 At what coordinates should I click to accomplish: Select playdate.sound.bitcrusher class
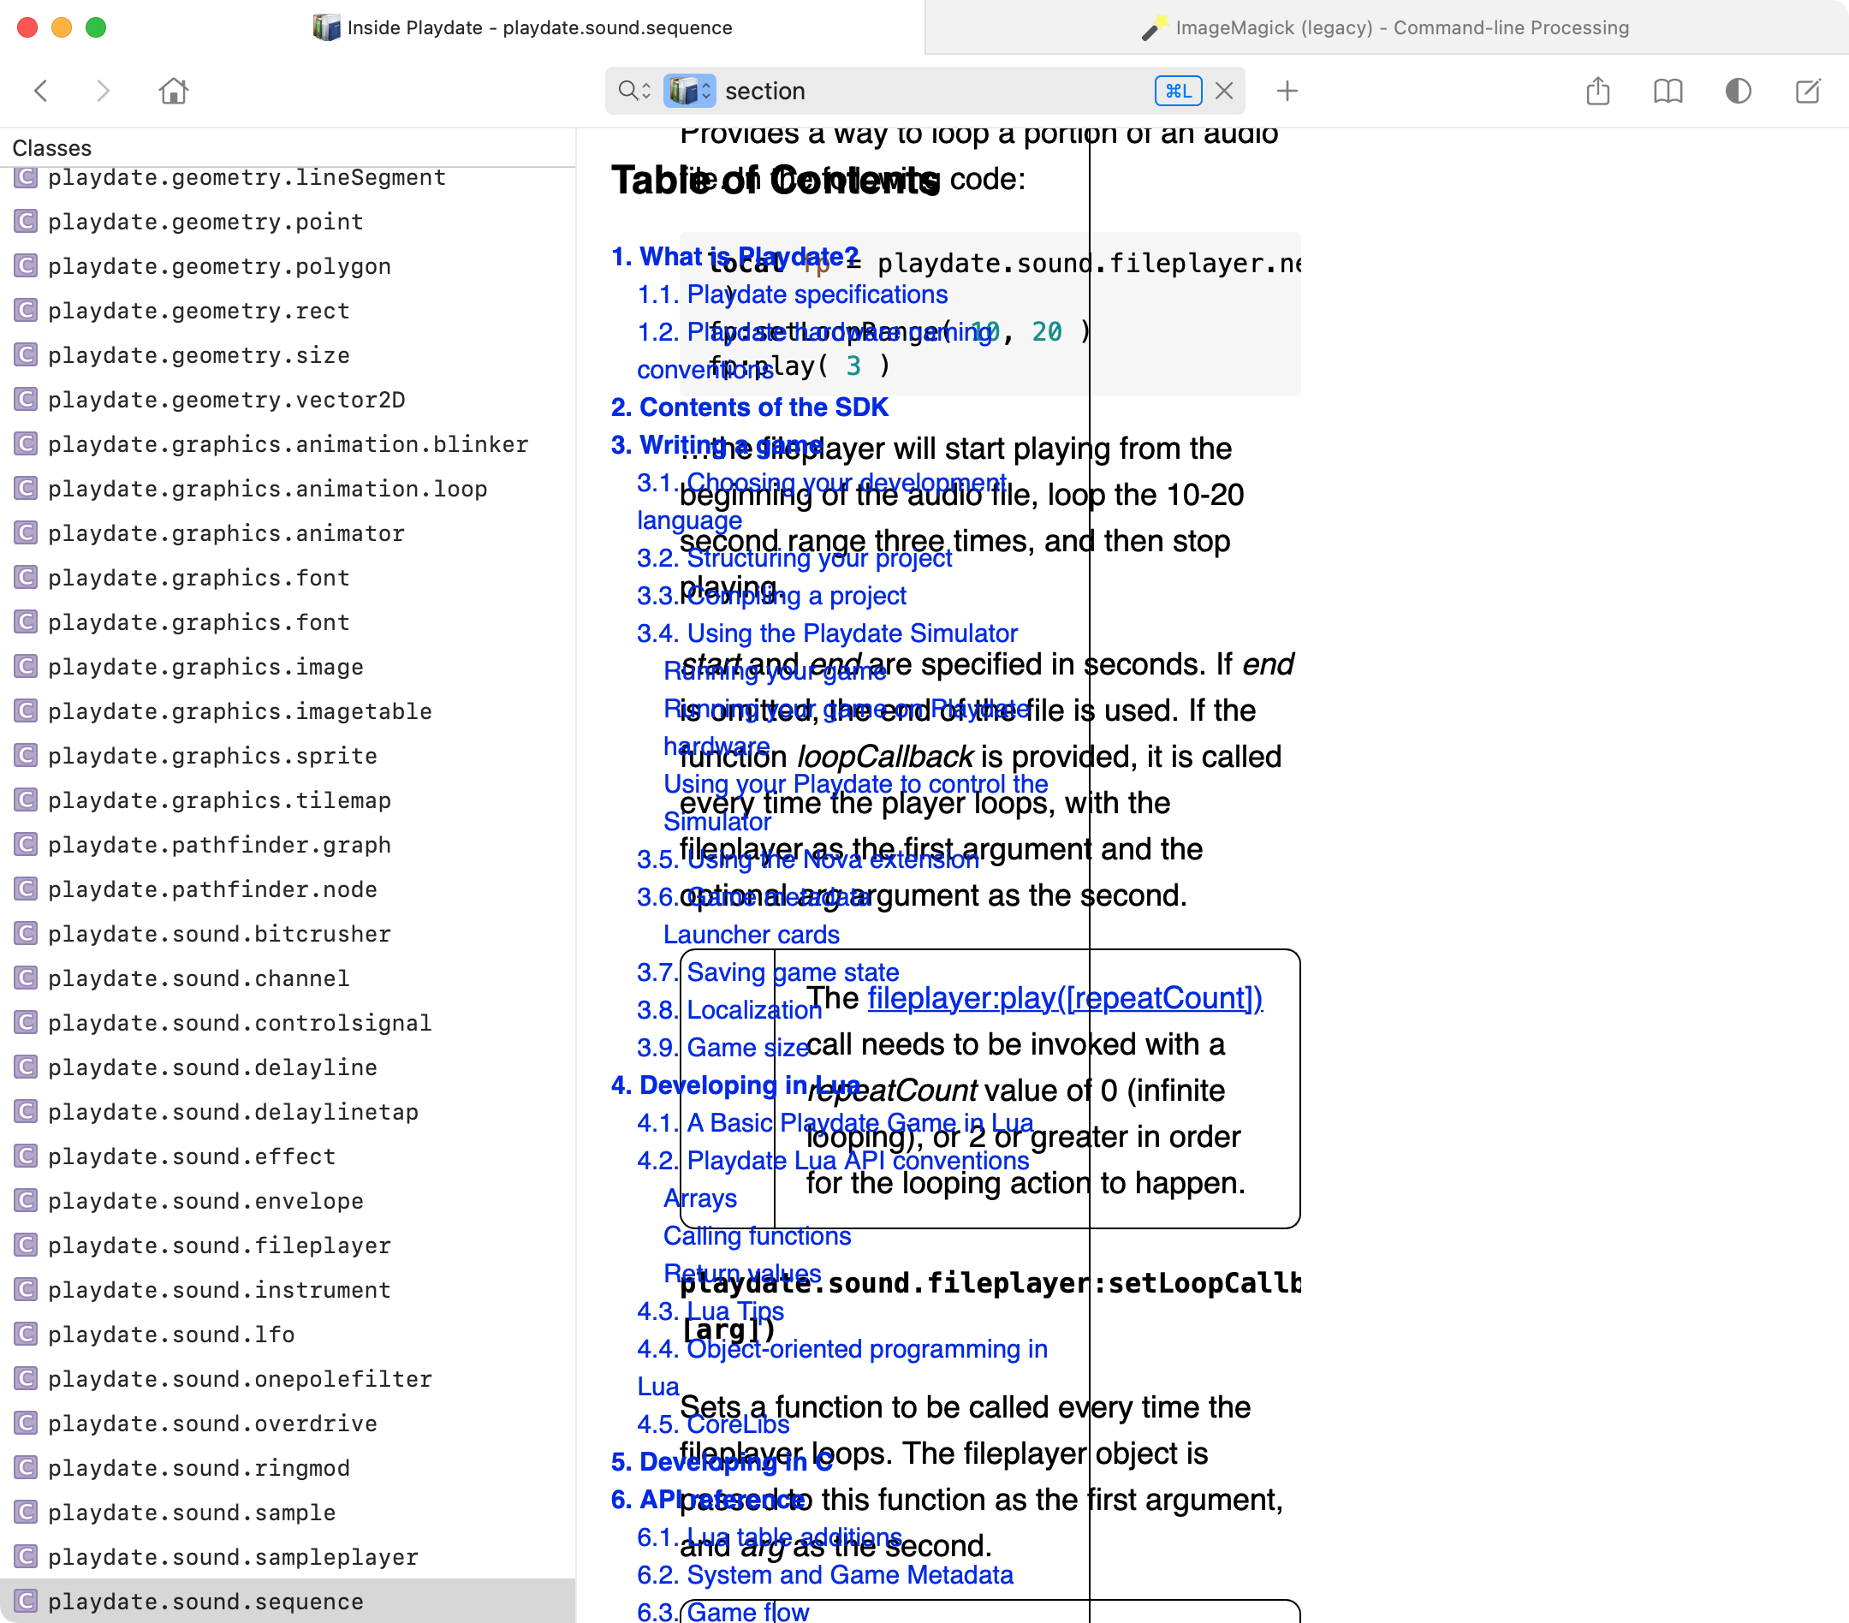point(288,934)
